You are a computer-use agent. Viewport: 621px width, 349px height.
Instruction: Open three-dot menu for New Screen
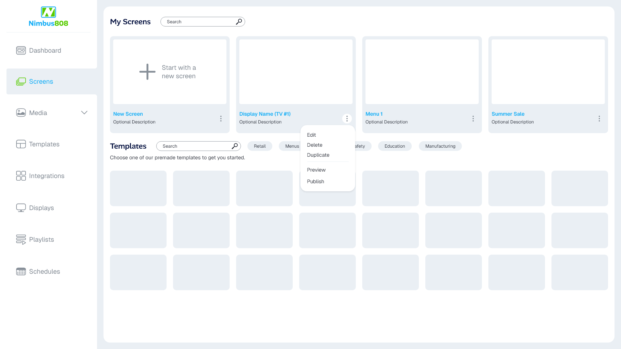tap(221, 119)
